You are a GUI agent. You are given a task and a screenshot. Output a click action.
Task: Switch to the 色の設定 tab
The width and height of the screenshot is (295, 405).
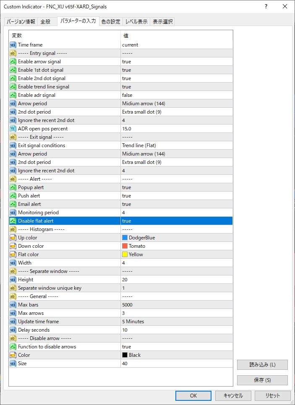click(x=111, y=22)
